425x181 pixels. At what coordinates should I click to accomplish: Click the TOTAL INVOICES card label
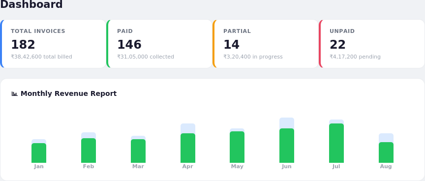[x=38, y=31]
